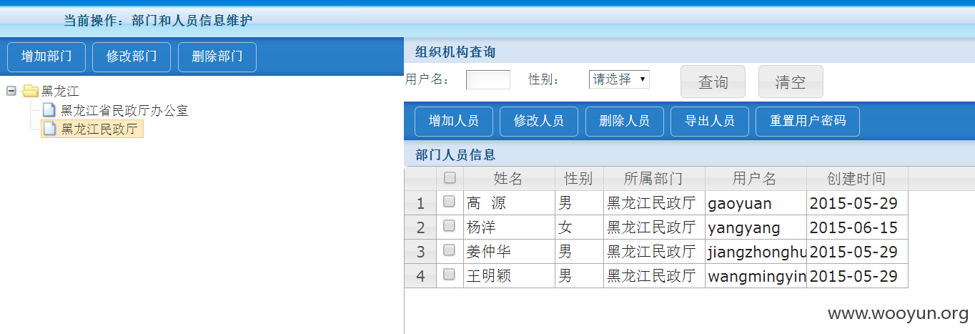Click row number 4 cell

[420, 276]
